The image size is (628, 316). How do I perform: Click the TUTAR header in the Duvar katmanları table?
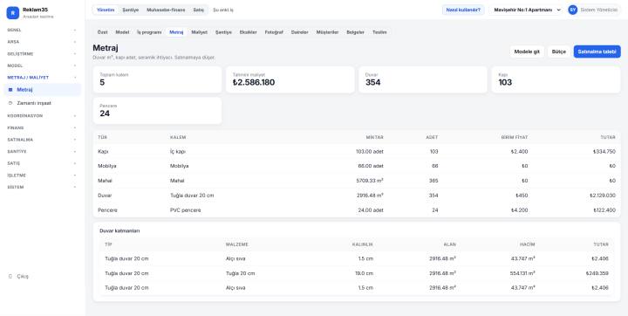601,244
